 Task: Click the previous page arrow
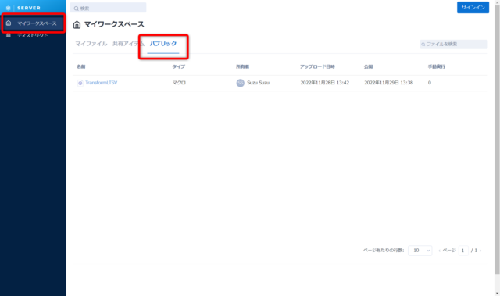(x=439, y=251)
